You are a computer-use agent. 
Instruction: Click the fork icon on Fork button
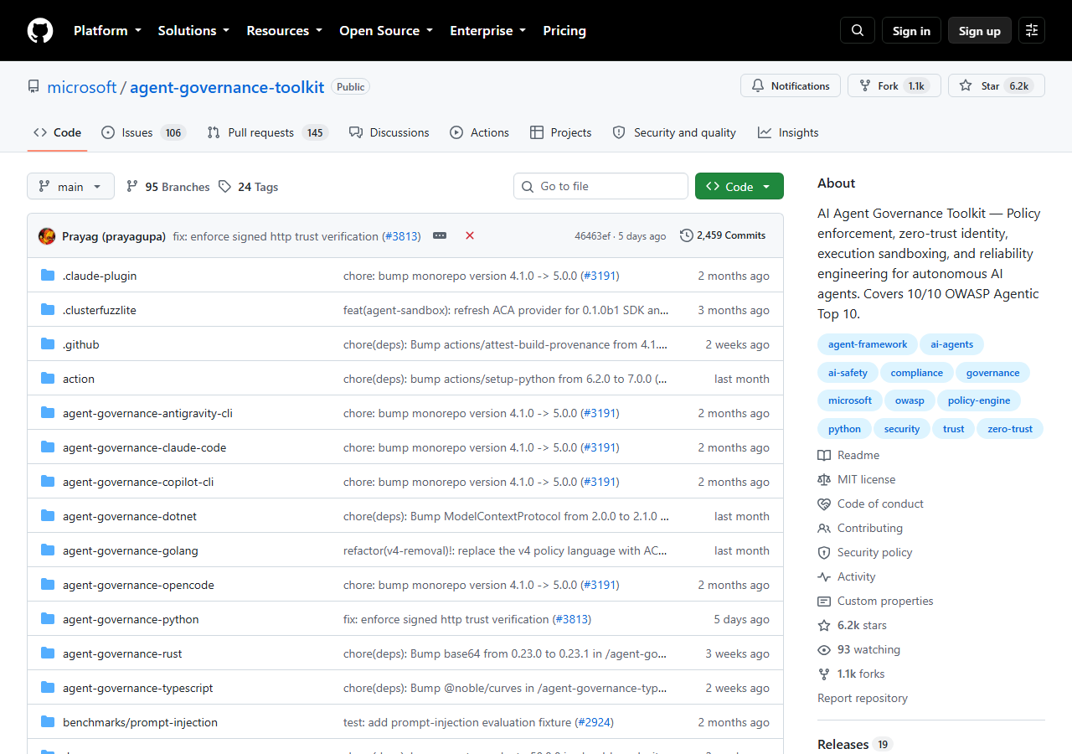click(x=865, y=85)
